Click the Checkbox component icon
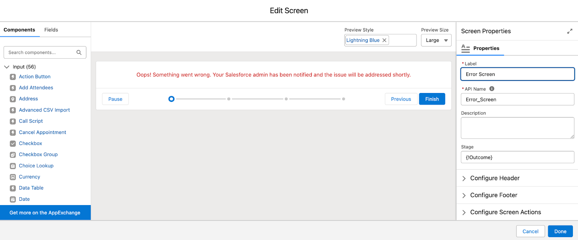This screenshot has width=578, height=240. coord(13,143)
